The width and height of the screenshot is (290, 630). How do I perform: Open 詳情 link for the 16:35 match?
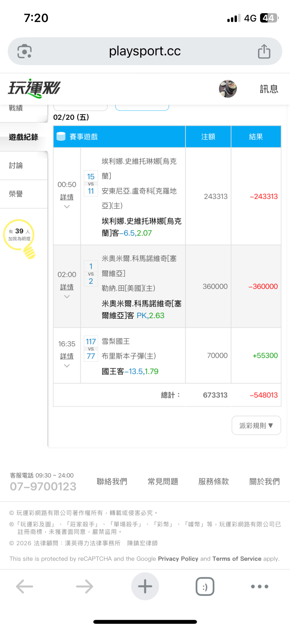coord(67,356)
